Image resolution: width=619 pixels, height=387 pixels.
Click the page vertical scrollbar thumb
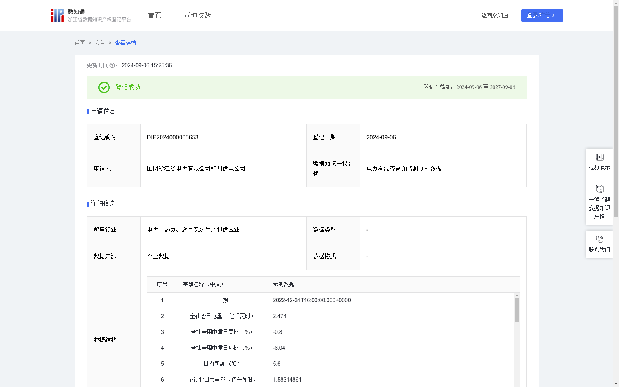click(616, 111)
